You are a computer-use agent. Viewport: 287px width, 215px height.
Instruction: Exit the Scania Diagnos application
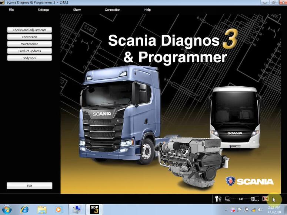(x=30, y=185)
